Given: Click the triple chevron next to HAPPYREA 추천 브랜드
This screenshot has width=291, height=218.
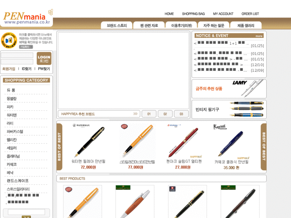Looking at the screenshot, I should tap(135, 114).
